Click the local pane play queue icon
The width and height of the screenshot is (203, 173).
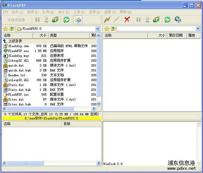point(46,20)
